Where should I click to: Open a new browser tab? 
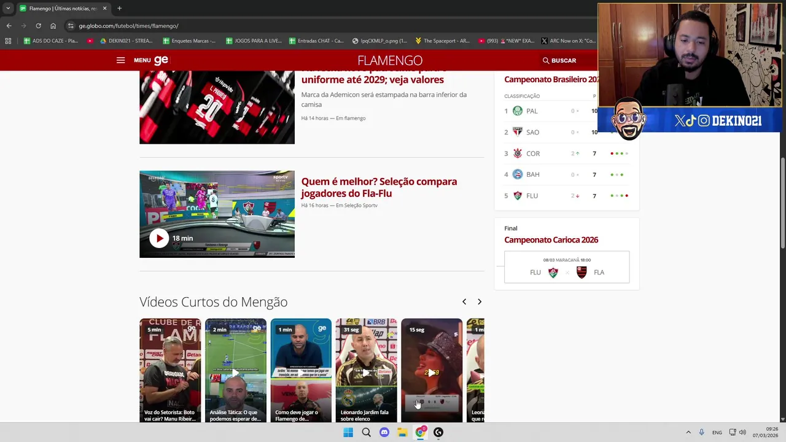(x=119, y=9)
